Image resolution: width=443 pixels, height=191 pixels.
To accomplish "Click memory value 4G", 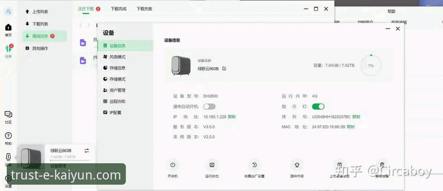I will (315, 96).
